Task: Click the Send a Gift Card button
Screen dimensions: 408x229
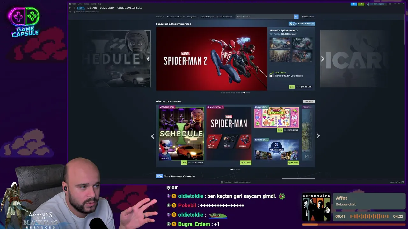Action: [x=302, y=24]
